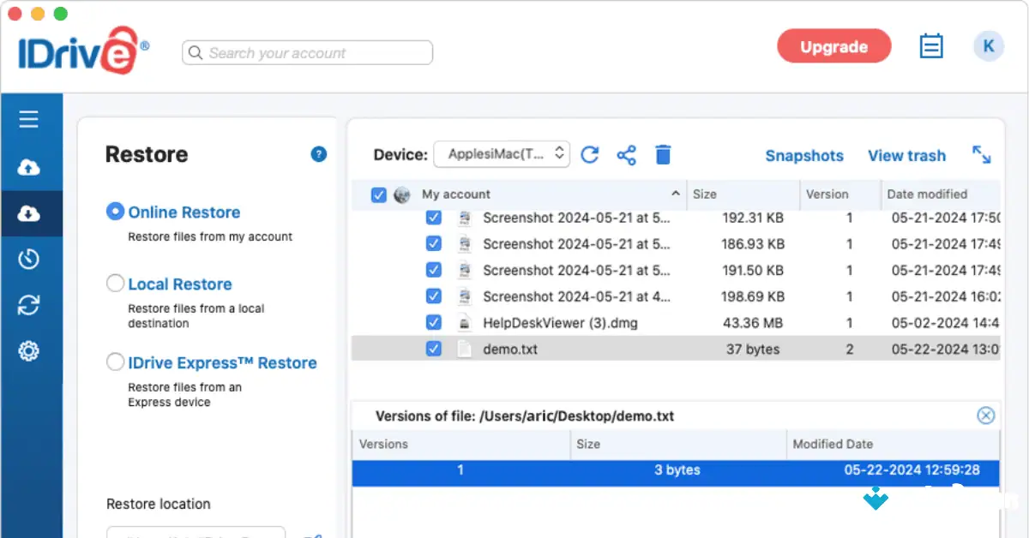Toggle the My account select-all checkbox
The height and width of the screenshot is (538, 1029).
point(378,194)
